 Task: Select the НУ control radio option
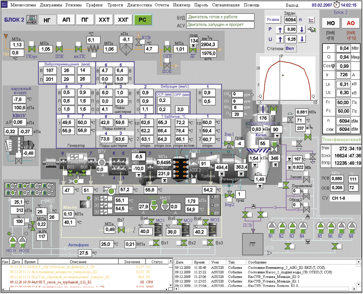coord(213,213)
